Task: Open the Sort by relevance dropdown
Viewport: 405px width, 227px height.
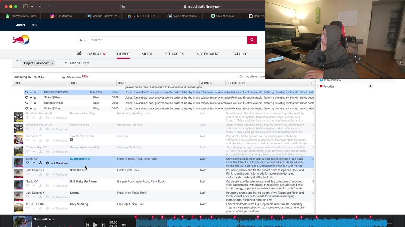Action: (x=252, y=76)
